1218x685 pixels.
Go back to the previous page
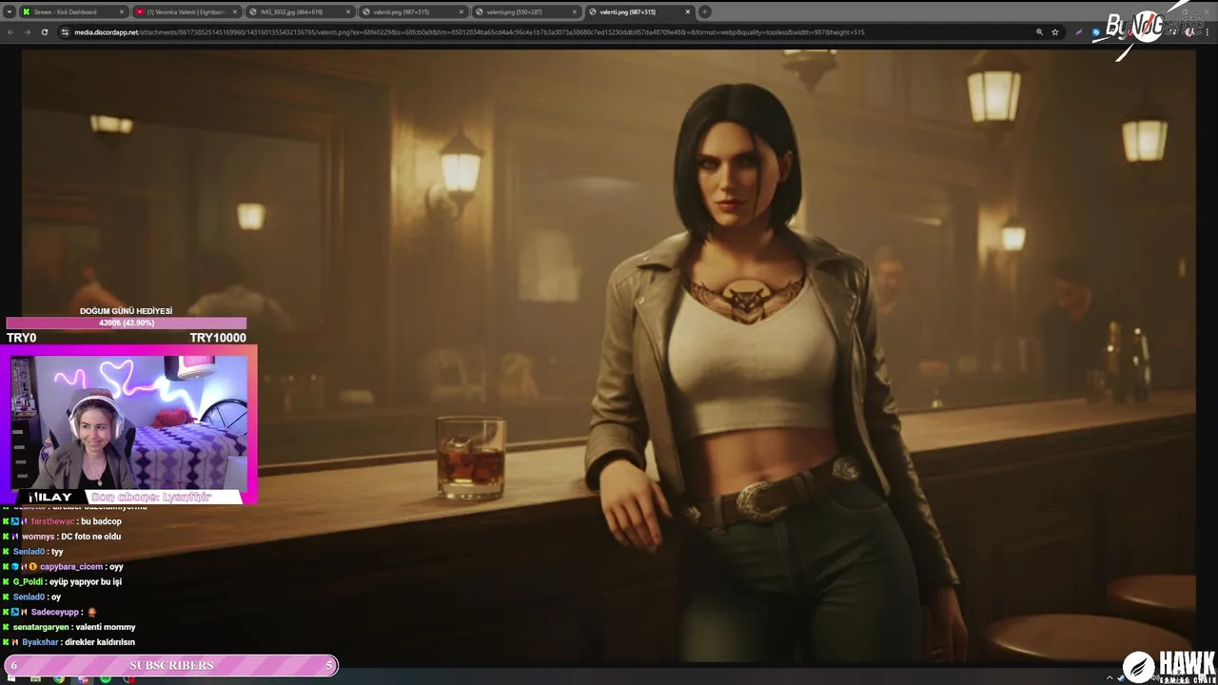pos(10,32)
